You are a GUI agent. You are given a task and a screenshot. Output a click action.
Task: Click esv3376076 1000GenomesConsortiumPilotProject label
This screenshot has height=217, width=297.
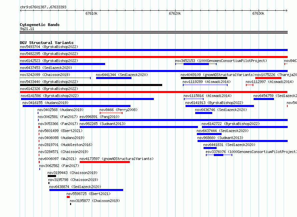251,152
